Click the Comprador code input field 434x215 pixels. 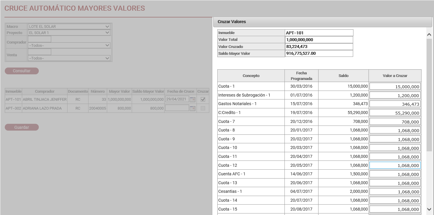39,39
